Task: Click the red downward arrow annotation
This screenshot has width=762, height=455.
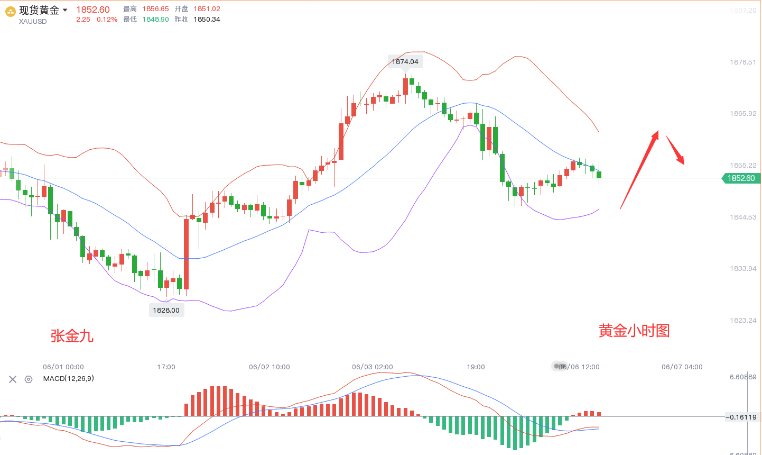Action: tap(675, 150)
